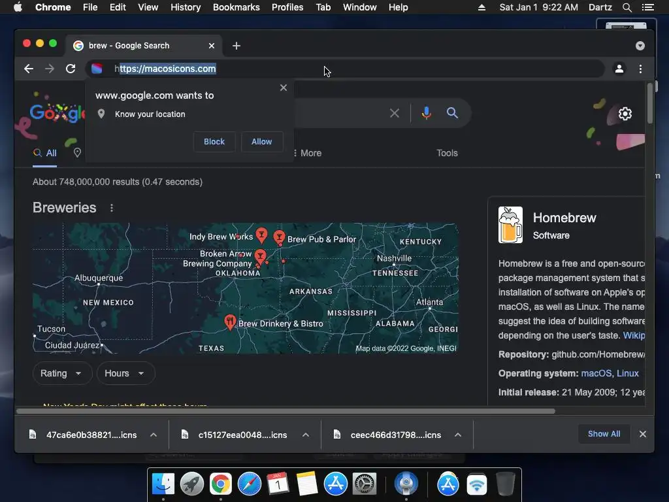Viewport: 669px width, 502px height.
Task: Click the site icon in address bar
Action: (97, 69)
